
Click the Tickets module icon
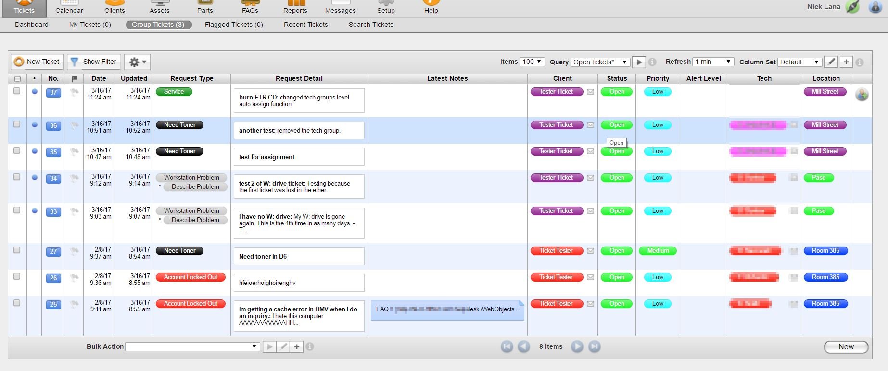[x=24, y=8]
